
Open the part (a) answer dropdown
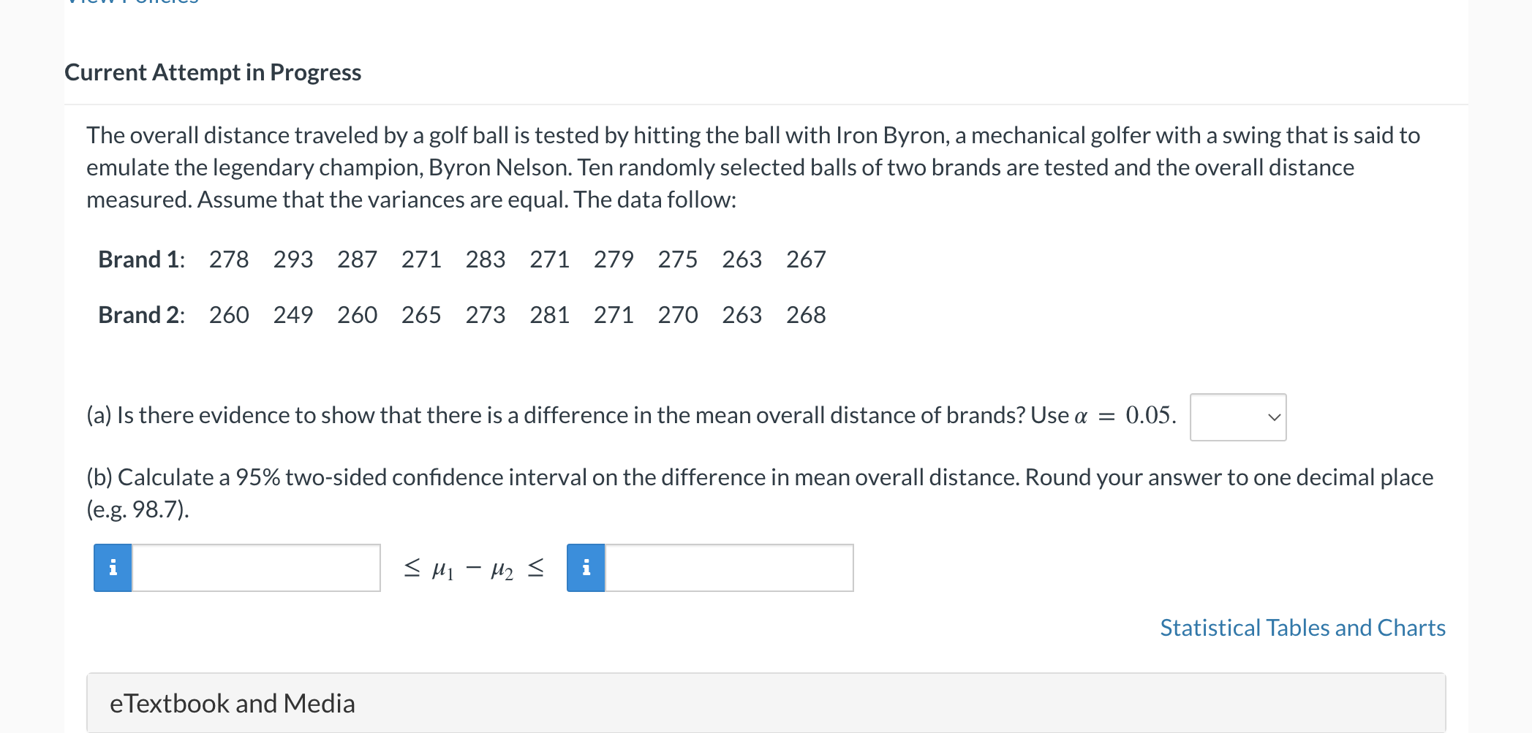pyautogui.click(x=1237, y=417)
